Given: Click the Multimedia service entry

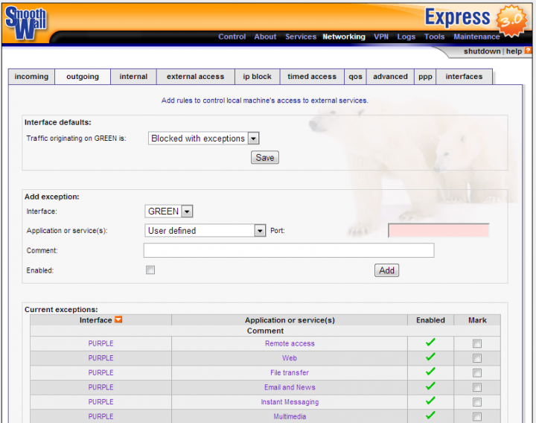Looking at the screenshot, I should [x=290, y=416].
